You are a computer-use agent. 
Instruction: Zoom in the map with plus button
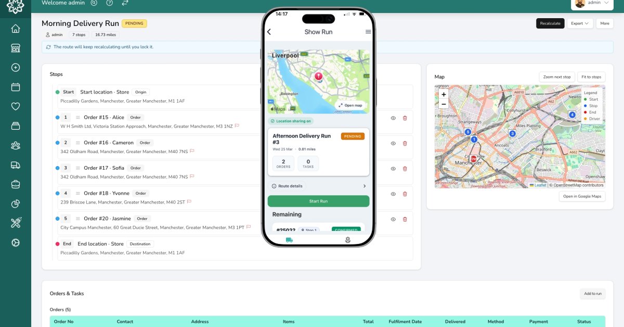tap(444, 94)
